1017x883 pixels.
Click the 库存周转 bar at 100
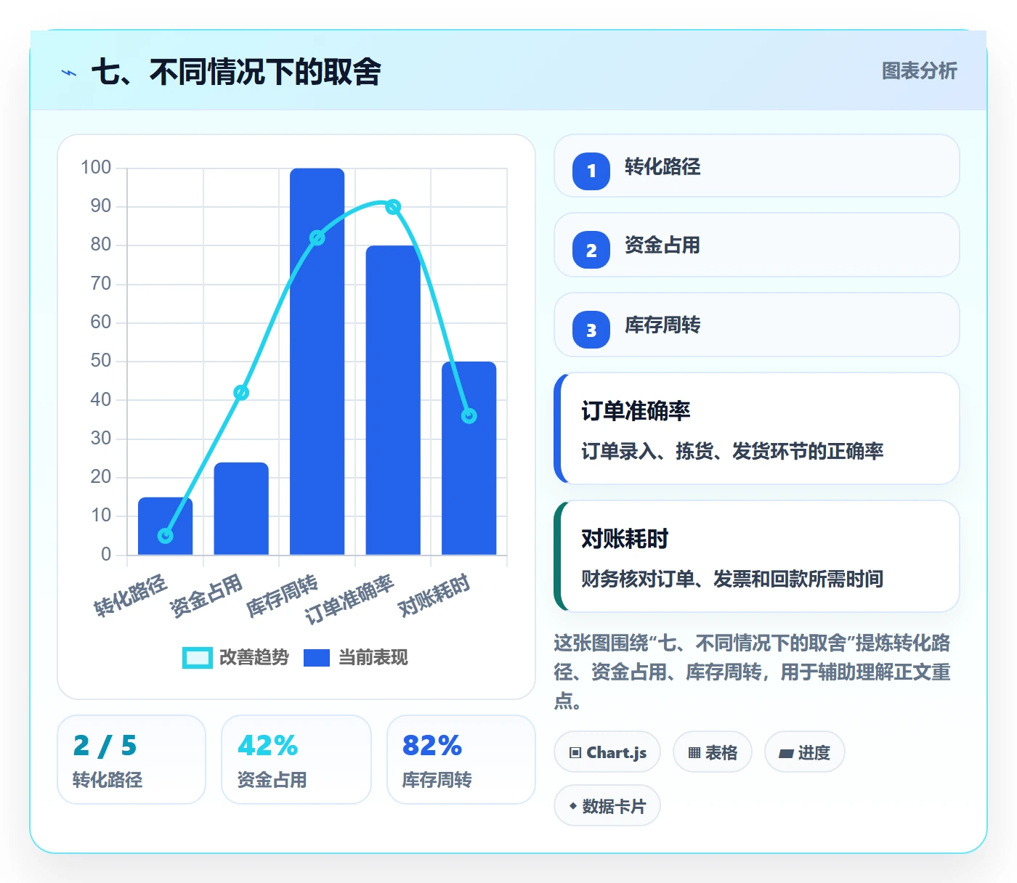click(317, 362)
